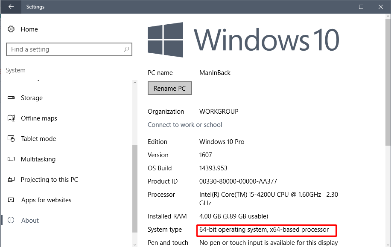Image resolution: width=391 pixels, height=247 pixels.
Task: Maximize the Settings window
Action: [361, 7]
